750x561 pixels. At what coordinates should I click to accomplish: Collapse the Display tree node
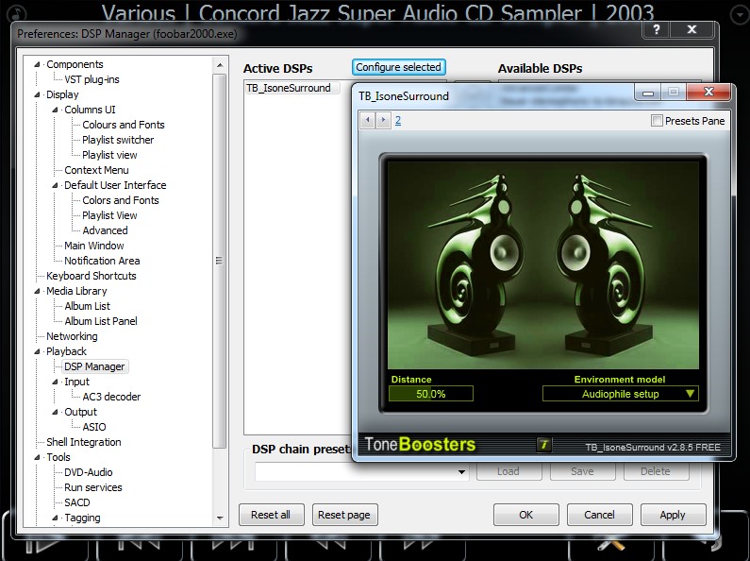pos(38,94)
